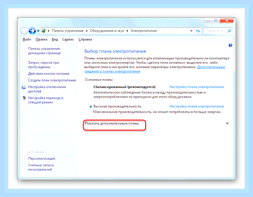Expand additional plans with chevron arrow
This screenshot has height=197, width=253.
tap(227, 123)
